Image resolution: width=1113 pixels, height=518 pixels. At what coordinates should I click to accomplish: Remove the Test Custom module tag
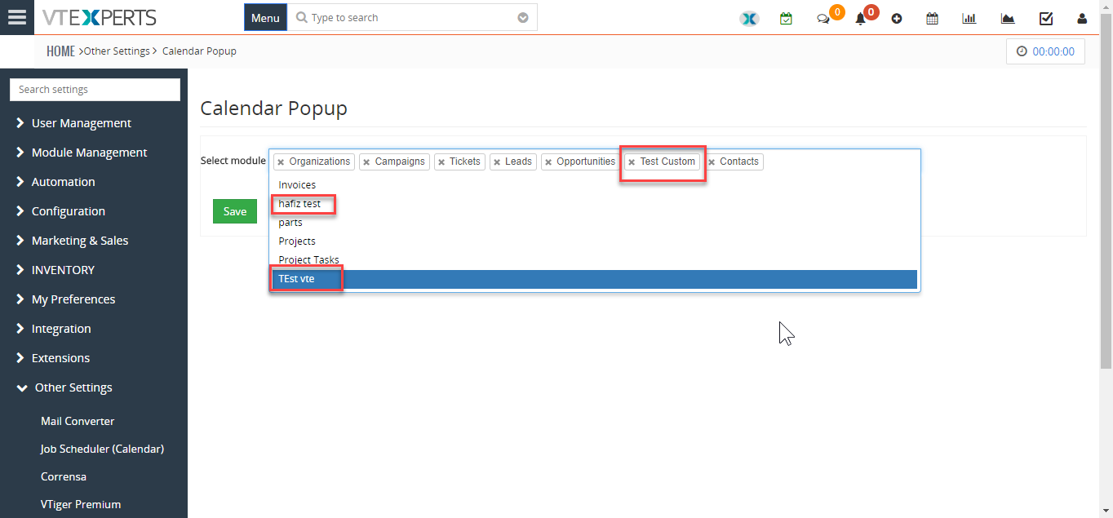pyautogui.click(x=632, y=162)
